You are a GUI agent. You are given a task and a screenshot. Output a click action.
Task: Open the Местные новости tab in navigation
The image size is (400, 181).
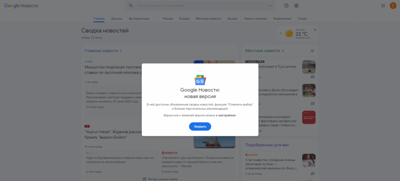208,19
